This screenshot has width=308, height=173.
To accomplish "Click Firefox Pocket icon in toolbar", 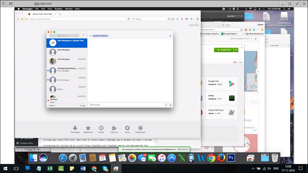I will (187, 19).
